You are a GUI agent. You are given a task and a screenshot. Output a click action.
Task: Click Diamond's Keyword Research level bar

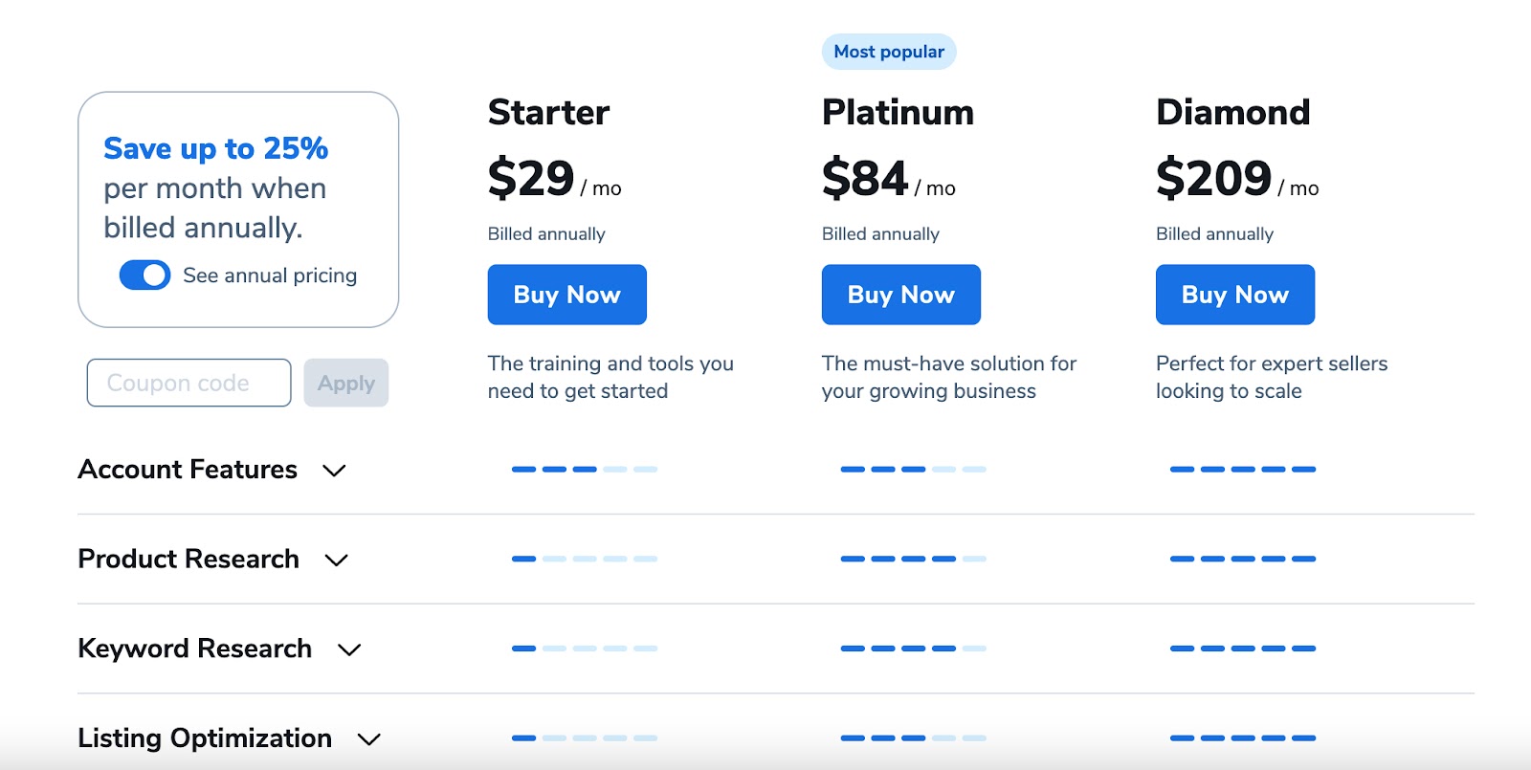click(1242, 649)
